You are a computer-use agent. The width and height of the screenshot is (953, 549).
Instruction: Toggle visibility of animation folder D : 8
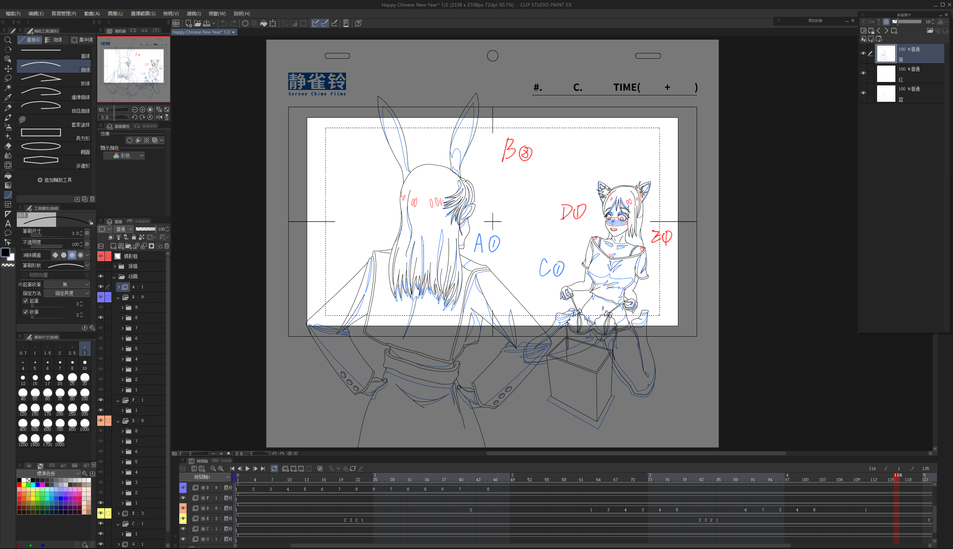click(x=101, y=421)
